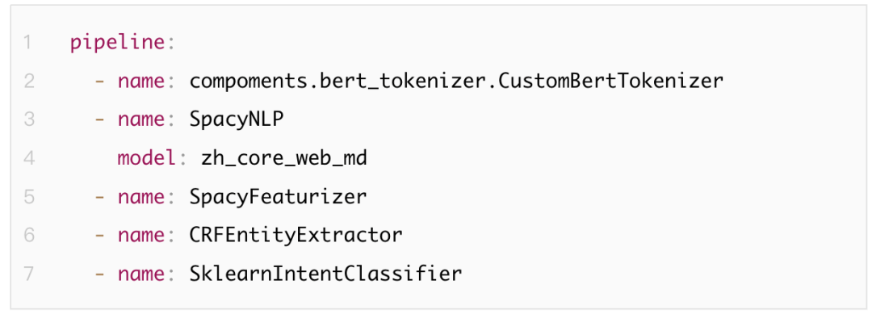The width and height of the screenshot is (872, 318).
Task: Click line number 7 in the gutter
Action: 29,274
